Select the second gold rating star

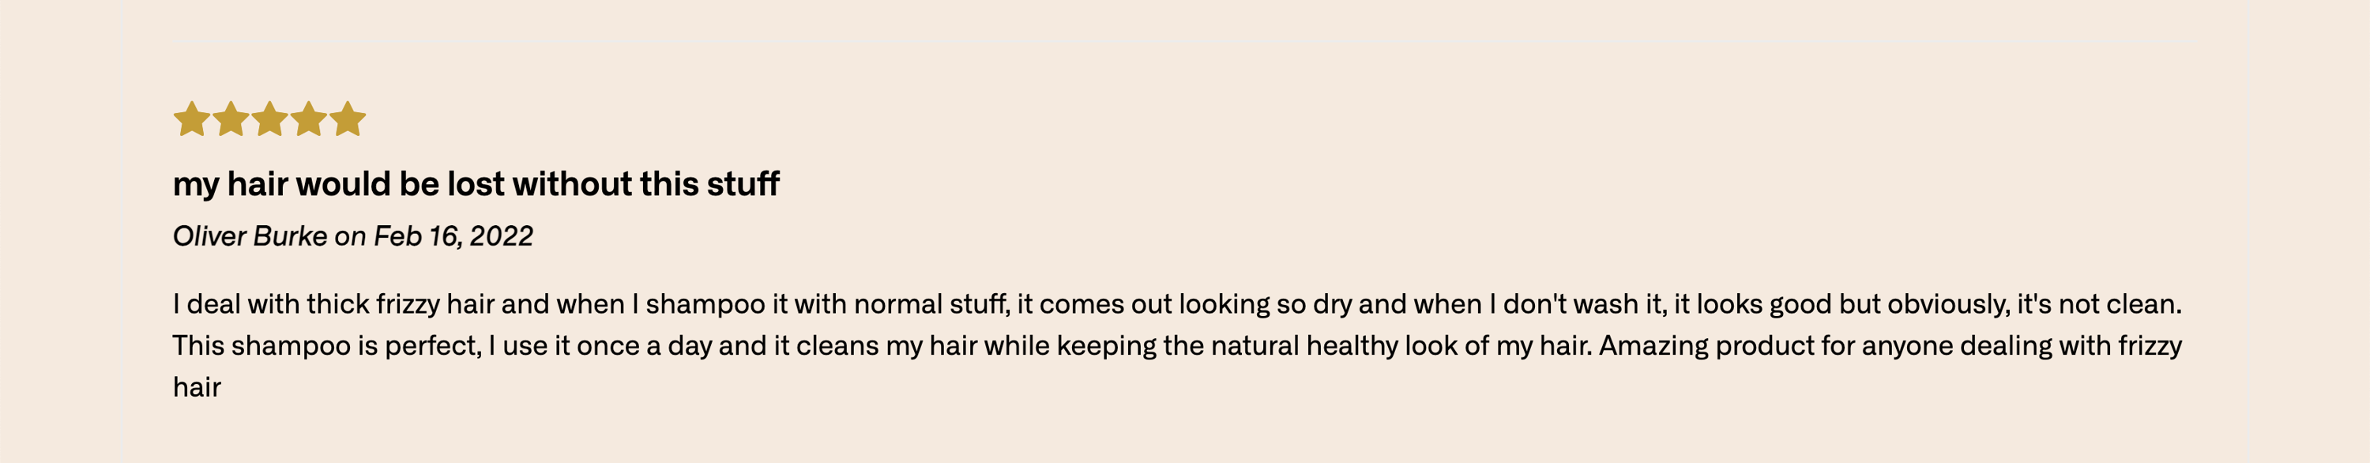coord(231,119)
